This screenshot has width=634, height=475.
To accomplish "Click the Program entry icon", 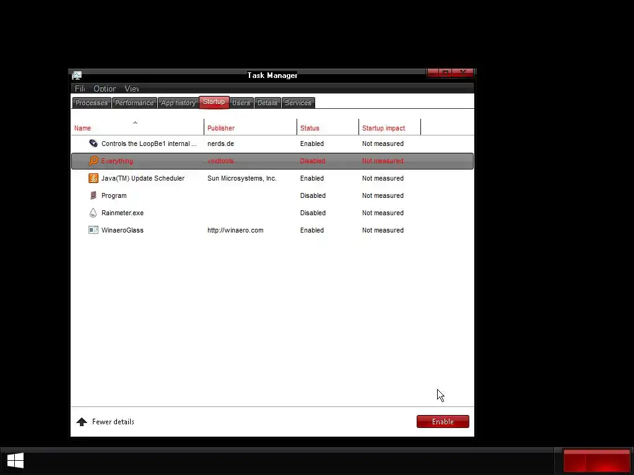I will pyautogui.click(x=93, y=195).
